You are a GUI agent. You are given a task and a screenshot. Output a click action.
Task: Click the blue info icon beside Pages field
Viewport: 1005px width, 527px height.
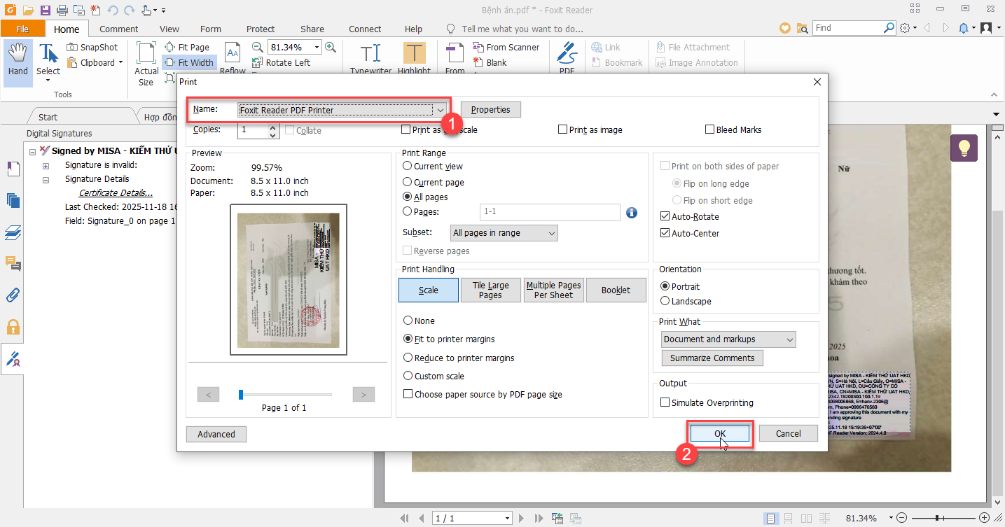tap(631, 213)
